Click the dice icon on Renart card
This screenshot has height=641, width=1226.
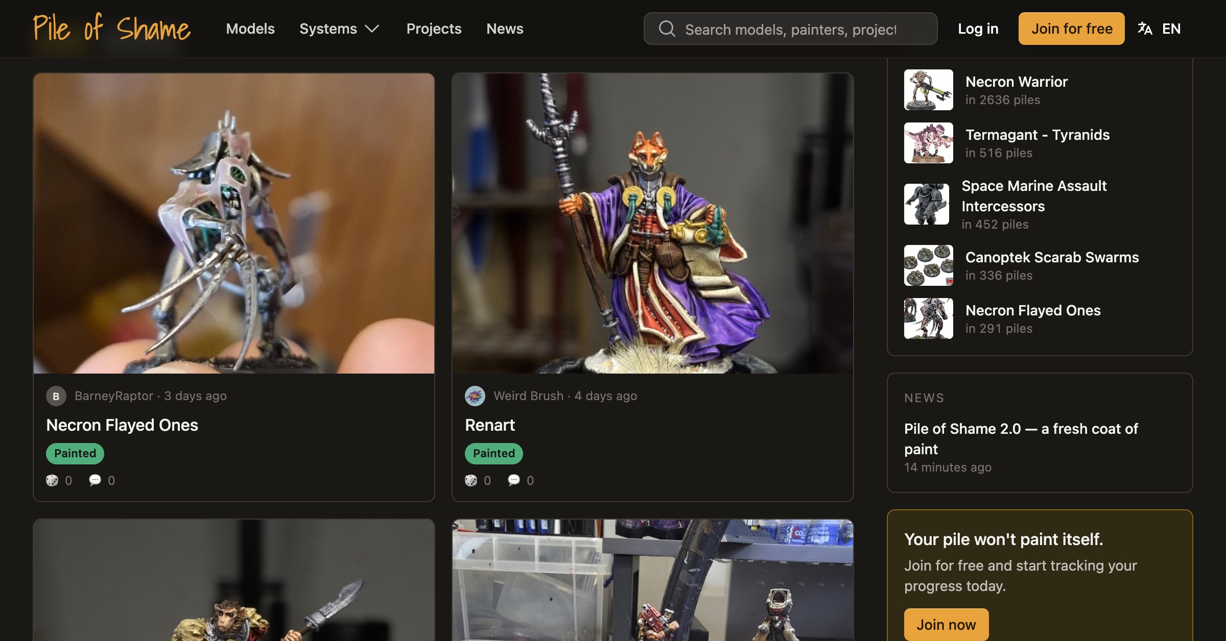pyautogui.click(x=471, y=480)
